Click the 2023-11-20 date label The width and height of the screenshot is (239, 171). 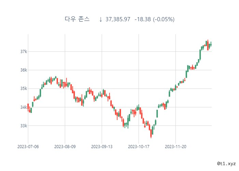point(175,147)
